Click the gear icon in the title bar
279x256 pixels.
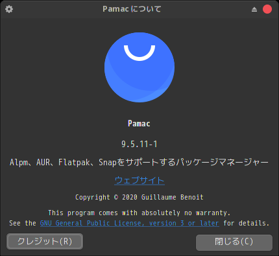click(x=9, y=9)
